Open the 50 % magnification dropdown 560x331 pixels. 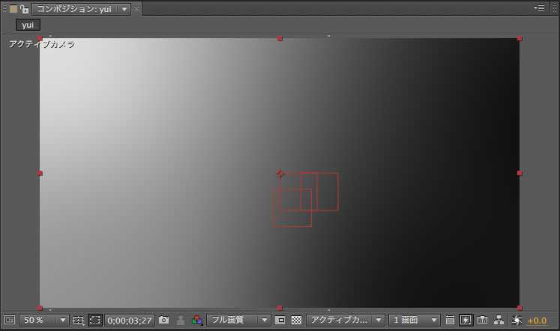[x=43, y=320]
